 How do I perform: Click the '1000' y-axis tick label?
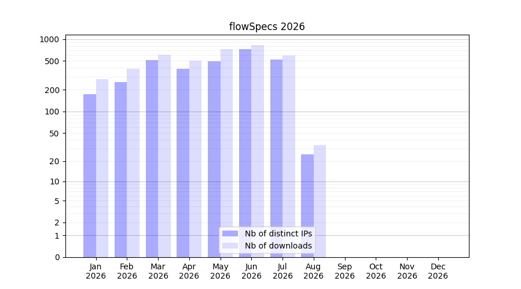coord(49,39)
